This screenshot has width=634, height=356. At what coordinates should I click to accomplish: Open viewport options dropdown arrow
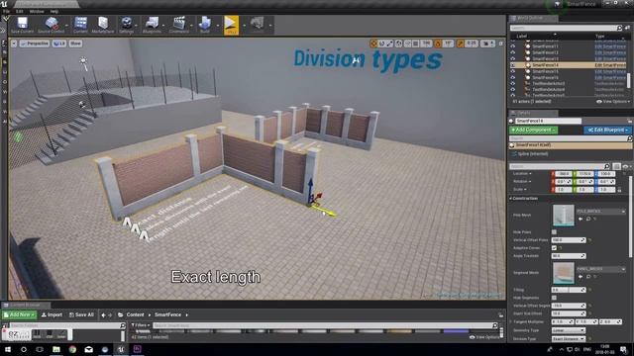(14, 44)
